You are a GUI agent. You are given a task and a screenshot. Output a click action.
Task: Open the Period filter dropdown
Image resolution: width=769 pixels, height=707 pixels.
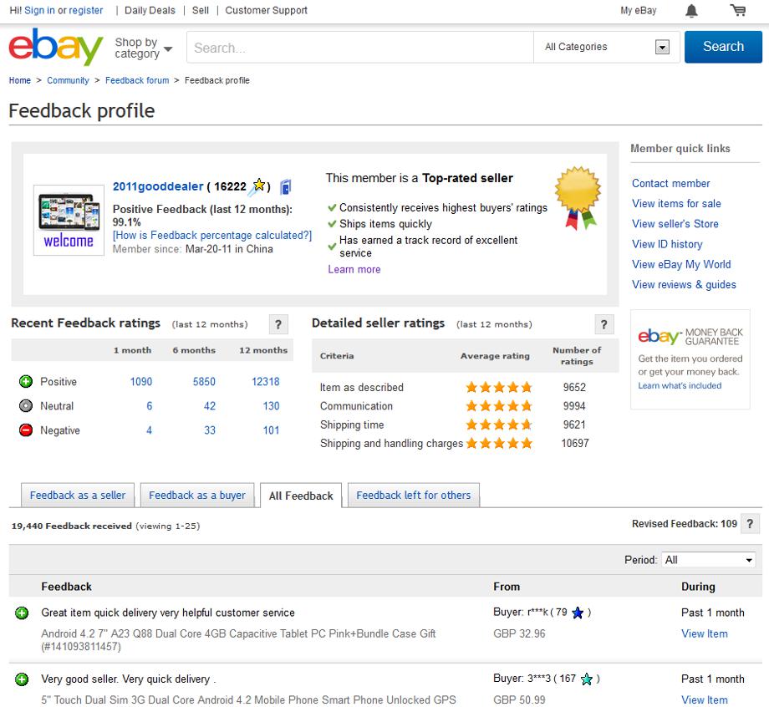tap(708, 559)
